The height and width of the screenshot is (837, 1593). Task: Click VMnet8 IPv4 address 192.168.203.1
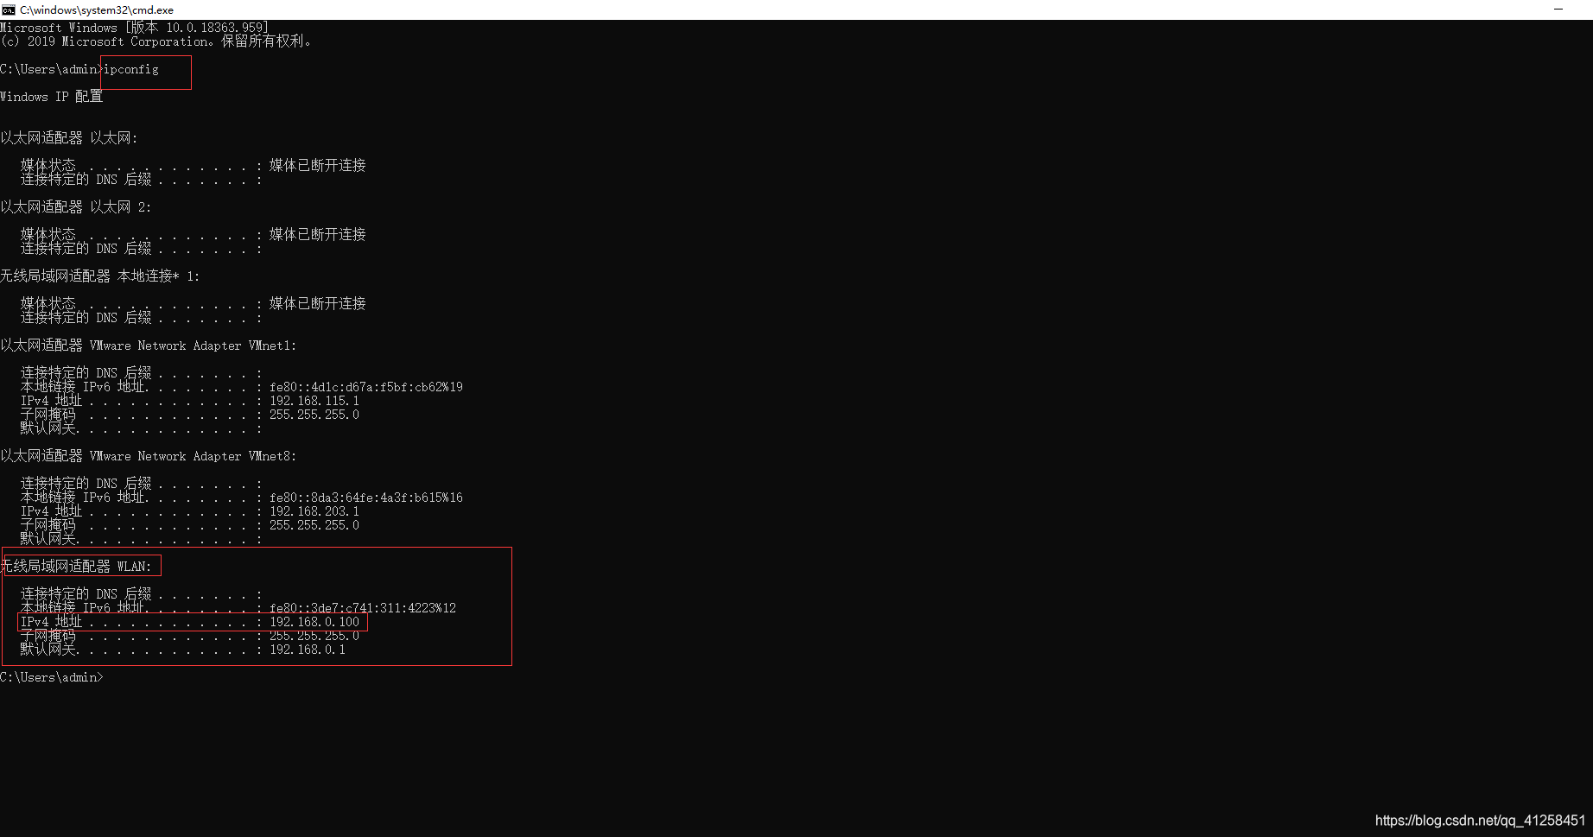tap(314, 511)
